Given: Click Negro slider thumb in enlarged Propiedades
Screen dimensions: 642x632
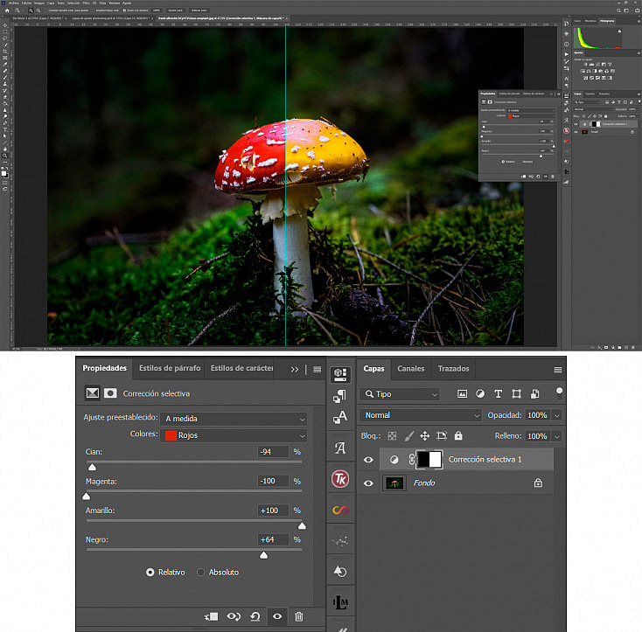Looking at the screenshot, I should (x=263, y=555).
